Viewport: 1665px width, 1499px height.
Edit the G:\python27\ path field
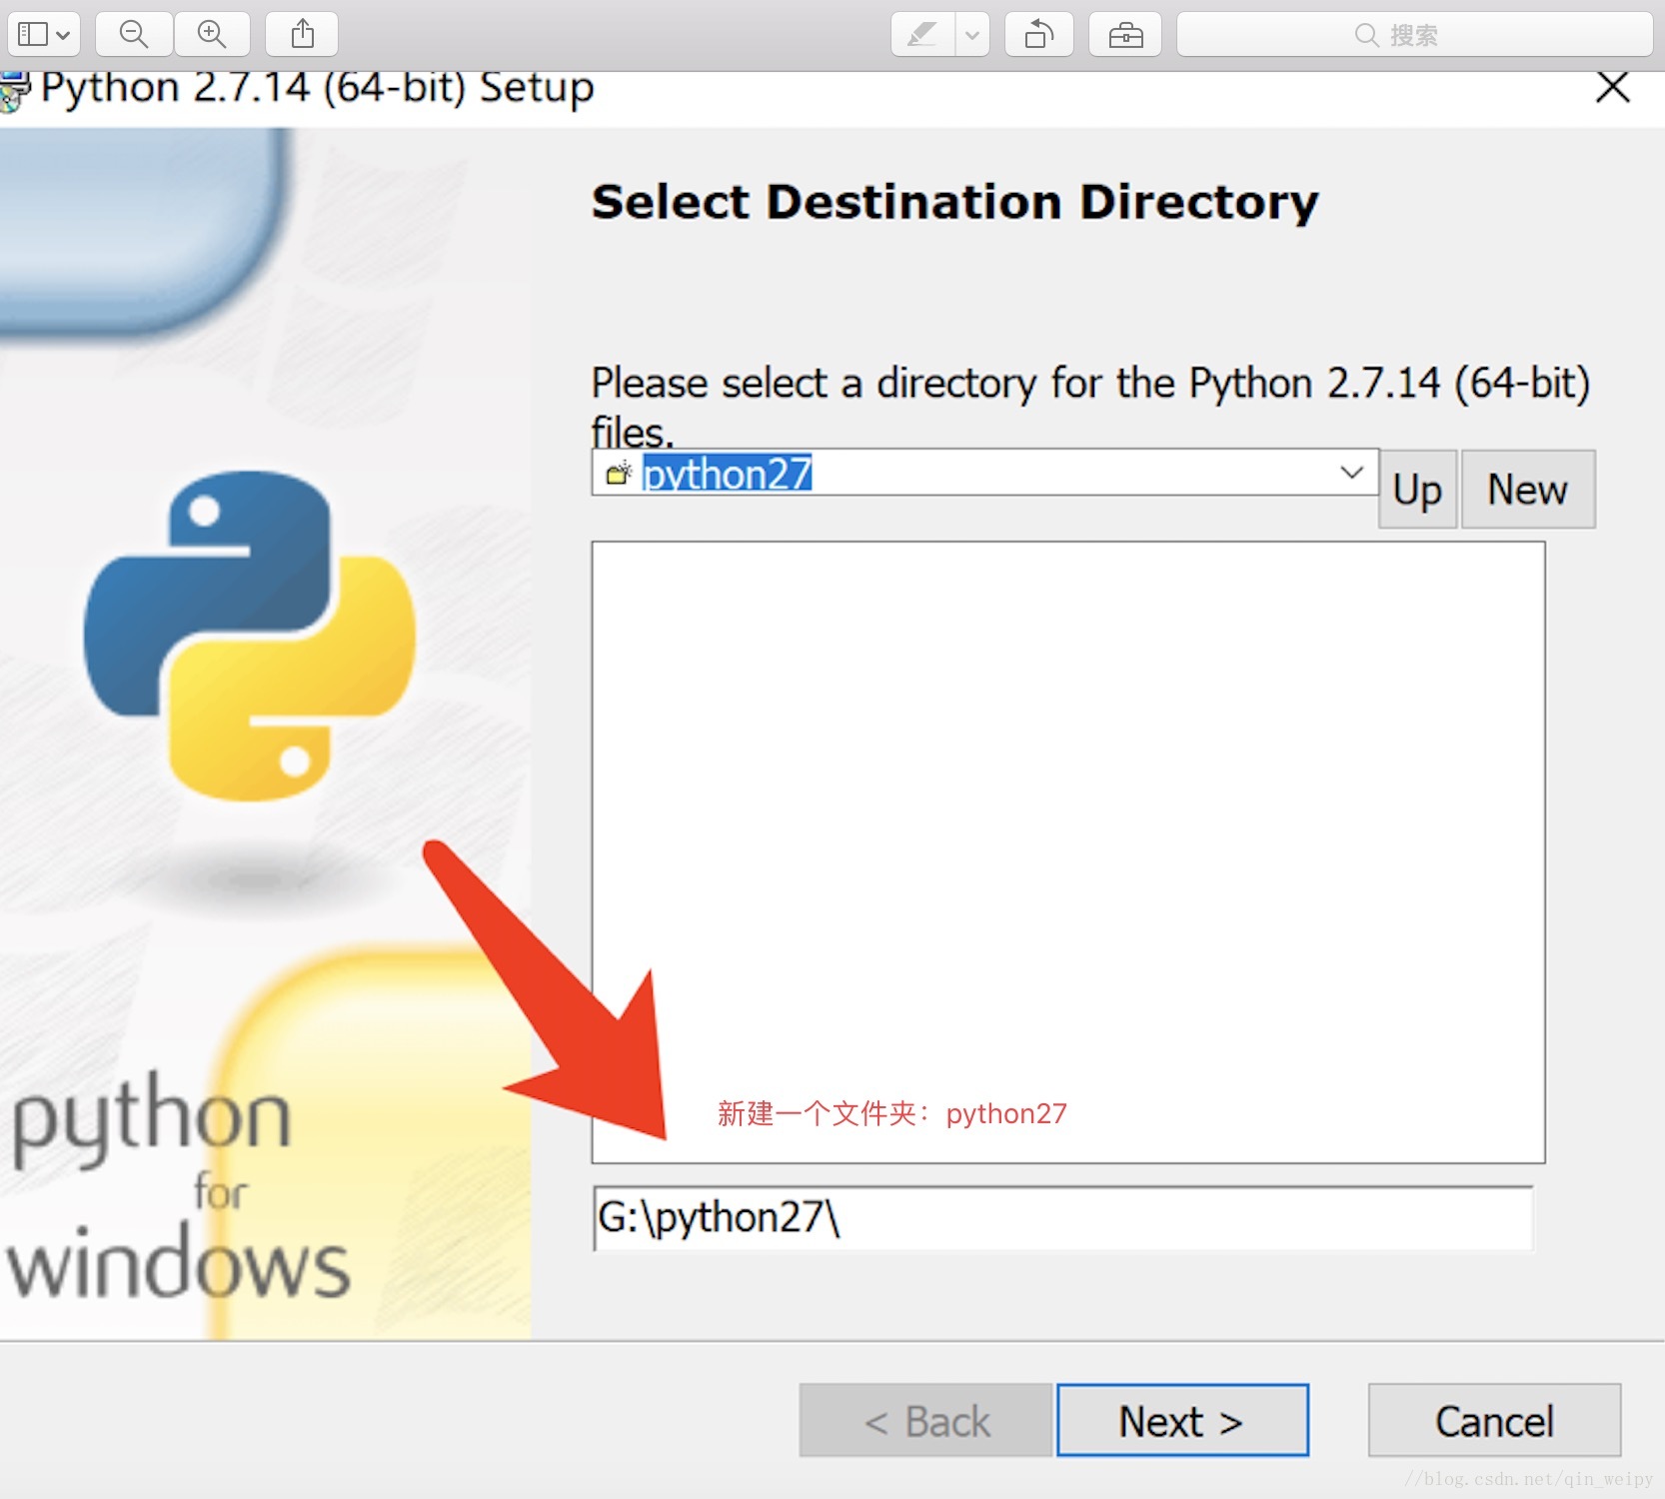click(x=1062, y=1218)
